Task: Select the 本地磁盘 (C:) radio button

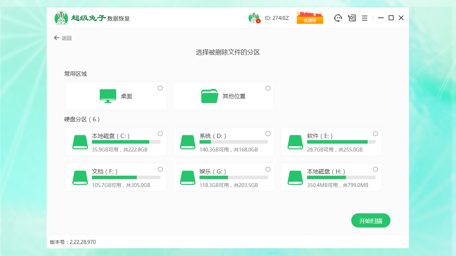Action: (160, 134)
